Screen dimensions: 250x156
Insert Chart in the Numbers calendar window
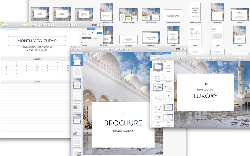[x=33, y=25]
